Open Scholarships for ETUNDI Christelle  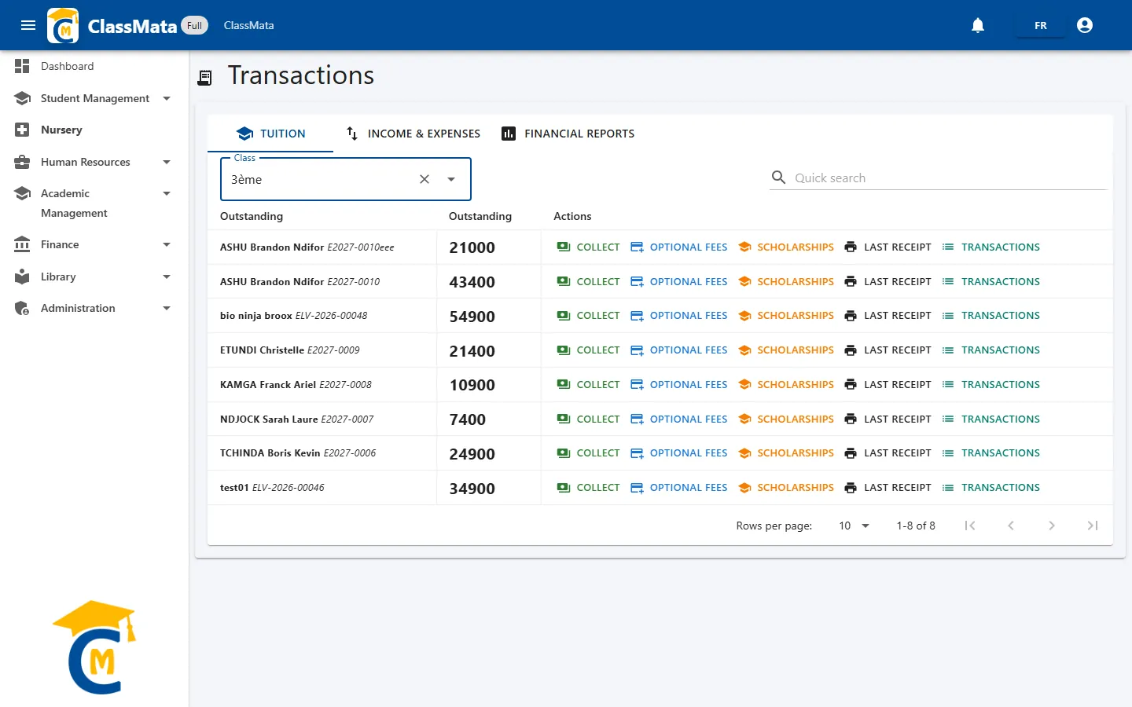786,350
